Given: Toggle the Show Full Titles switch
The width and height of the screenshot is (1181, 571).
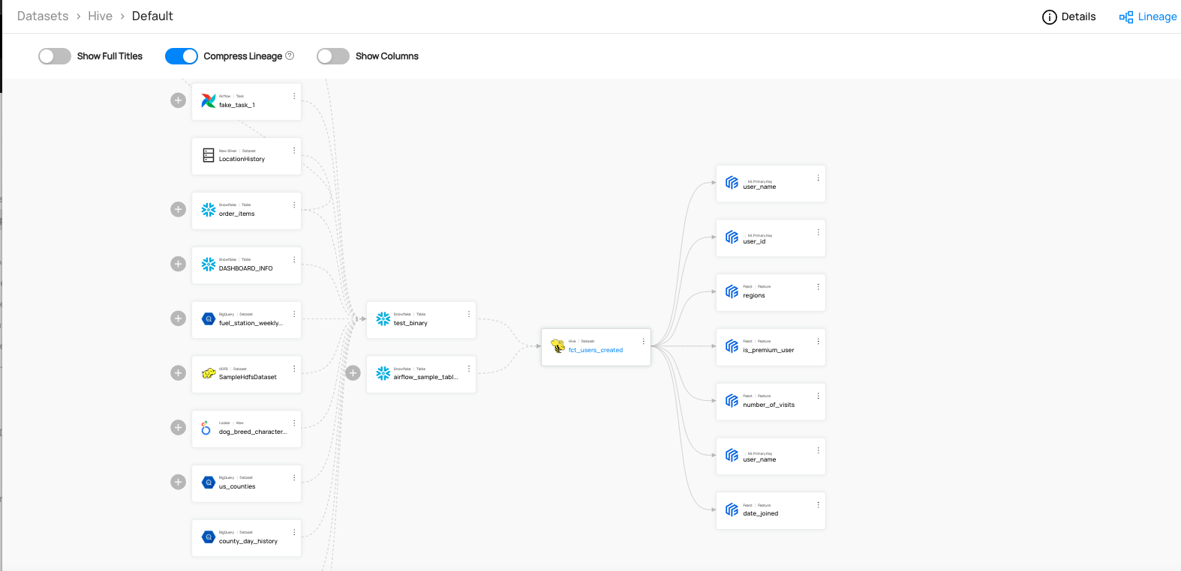Looking at the screenshot, I should click(55, 56).
